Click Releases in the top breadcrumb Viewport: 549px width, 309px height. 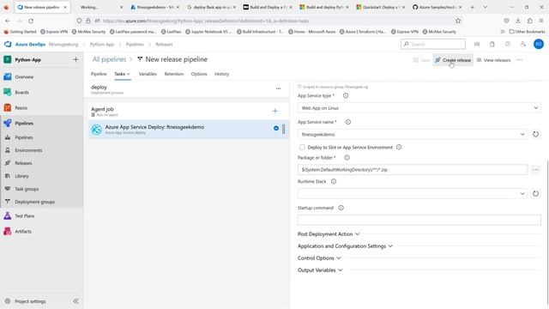tap(164, 44)
